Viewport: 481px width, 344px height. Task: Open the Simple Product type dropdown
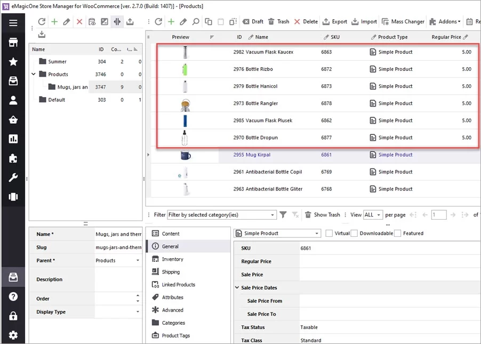click(x=277, y=233)
